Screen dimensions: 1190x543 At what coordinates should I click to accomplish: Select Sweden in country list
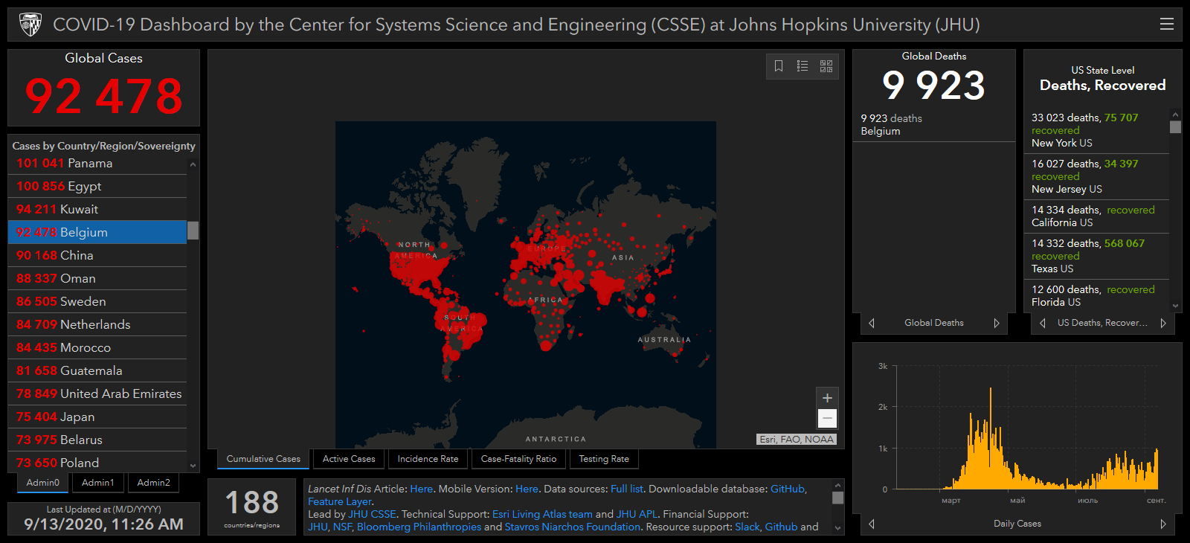(97, 301)
